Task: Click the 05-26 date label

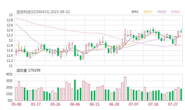Action: click(55, 104)
